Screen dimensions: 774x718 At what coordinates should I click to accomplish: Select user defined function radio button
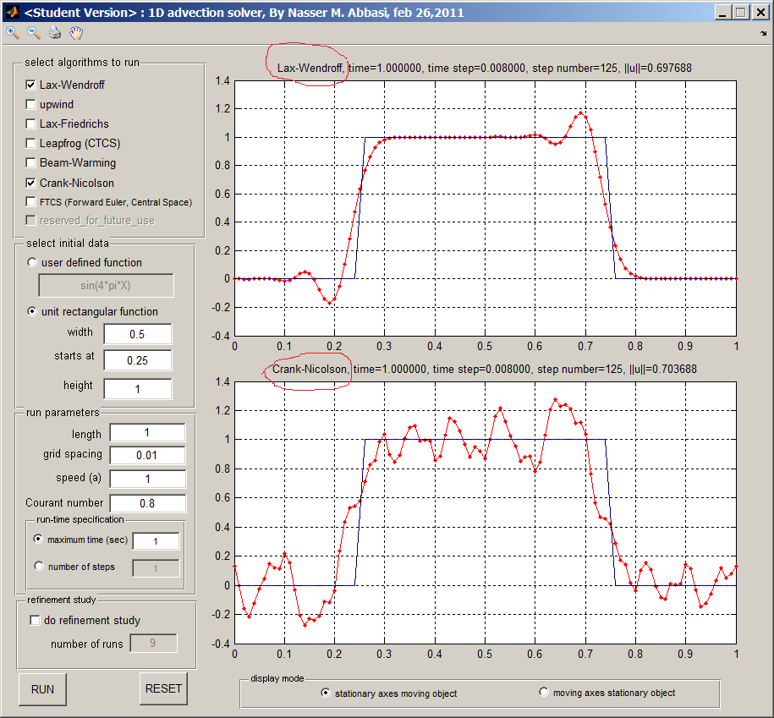[33, 263]
